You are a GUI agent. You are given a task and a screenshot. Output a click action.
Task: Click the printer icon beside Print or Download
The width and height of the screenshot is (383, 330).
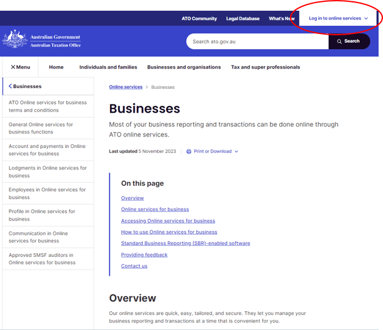click(x=189, y=152)
